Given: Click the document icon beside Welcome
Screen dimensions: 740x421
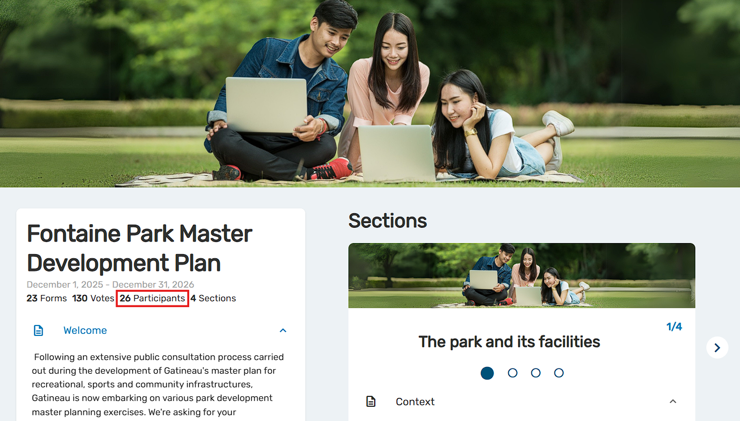Looking at the screenshot, I should [x=38, y=330].
